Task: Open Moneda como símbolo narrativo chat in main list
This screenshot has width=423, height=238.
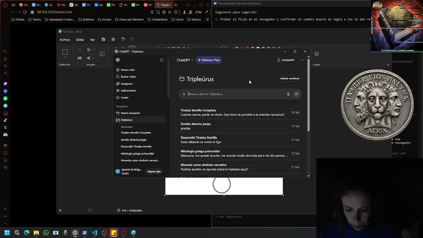Action: 240,167
